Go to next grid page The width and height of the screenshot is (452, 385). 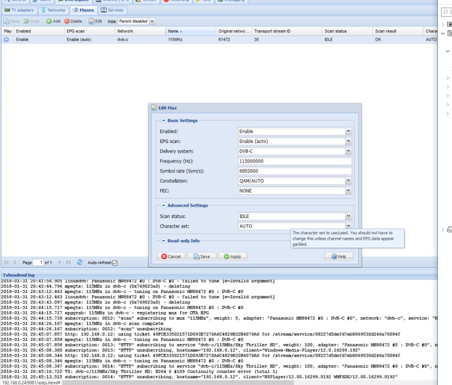pos(60,263)
